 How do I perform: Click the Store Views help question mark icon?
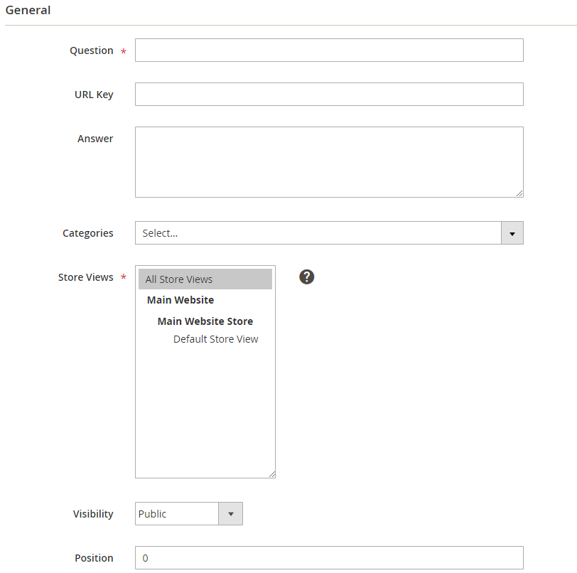307,277
